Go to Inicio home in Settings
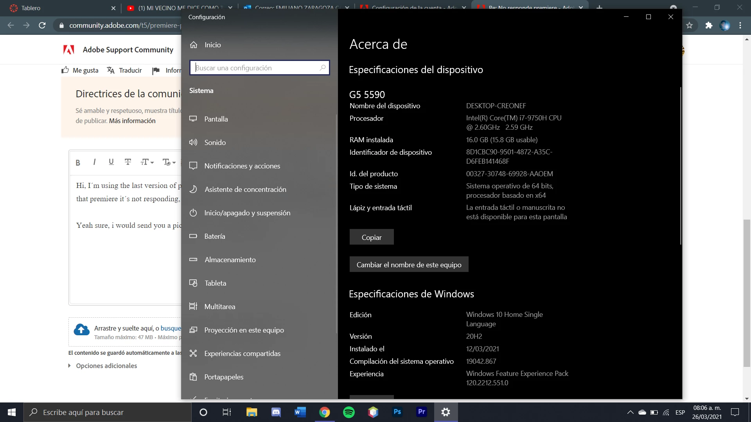This screenshot has height=422, width=751. pyautogui.click(x=212, y=45)
